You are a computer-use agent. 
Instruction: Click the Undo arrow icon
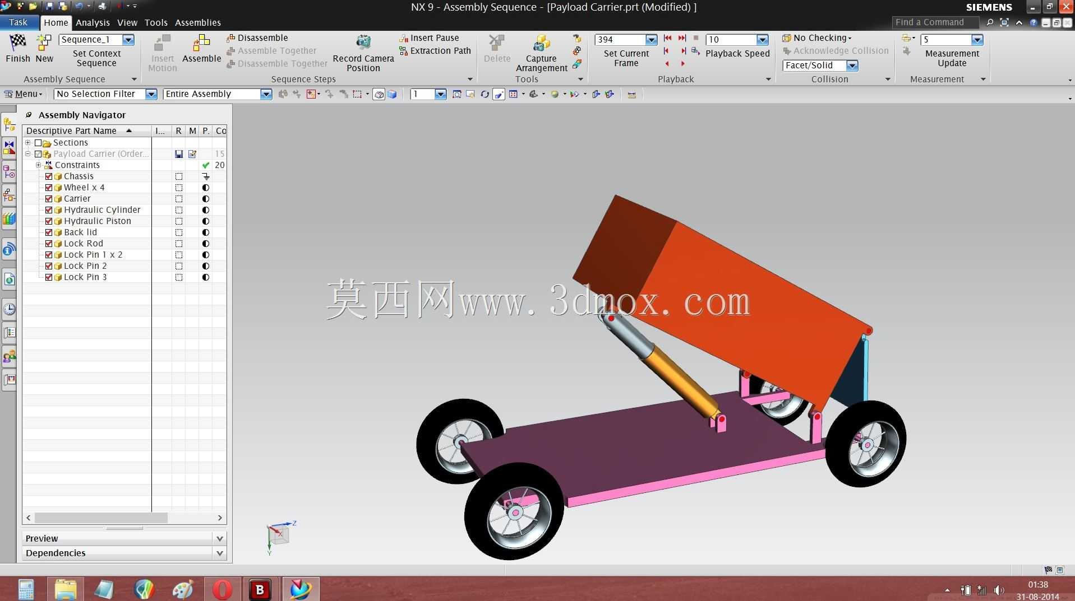click(79, 6)
